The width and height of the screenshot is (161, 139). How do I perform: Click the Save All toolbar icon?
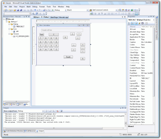21,10
